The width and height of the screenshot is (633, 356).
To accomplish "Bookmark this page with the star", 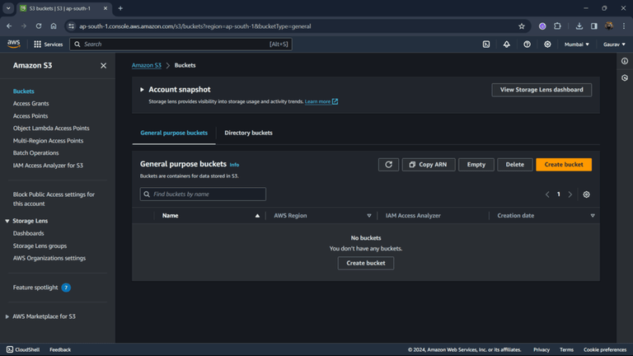I will pyautogui.click(x=522, y=26).
